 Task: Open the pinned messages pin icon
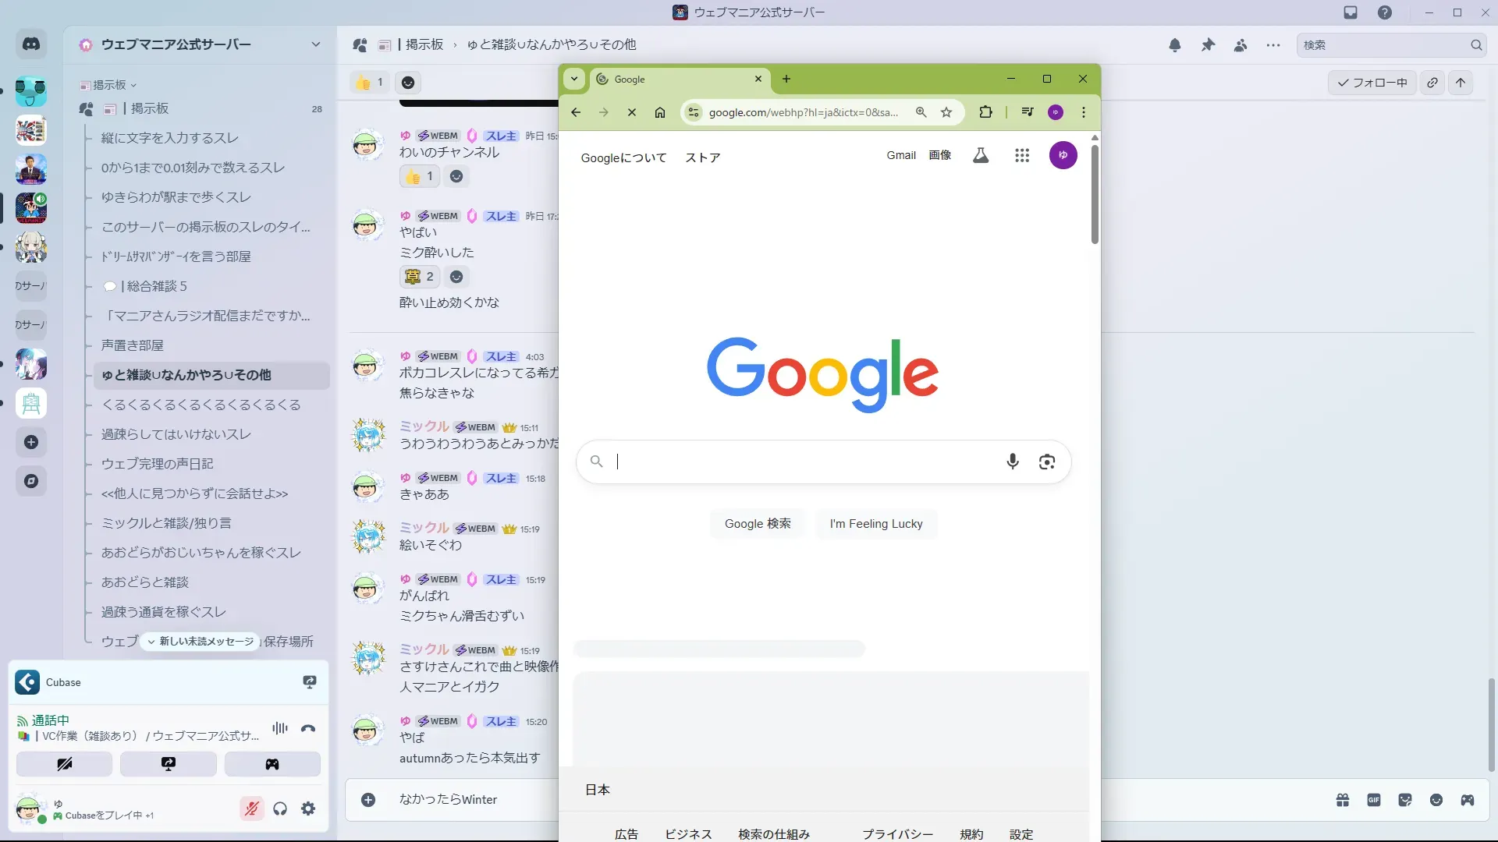tap(1208, 45)
